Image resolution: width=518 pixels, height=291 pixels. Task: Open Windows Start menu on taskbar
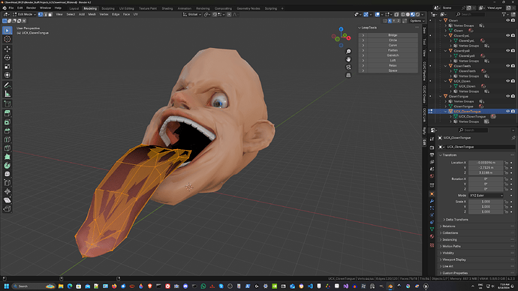tap(6, 286)
